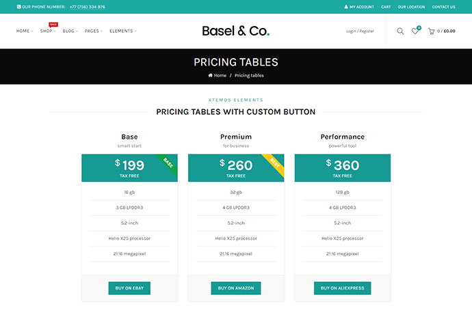The image size is (472, 319).
Task: Open the search magnifier icon
Action: pyautogui.click(x=400, y=31)
